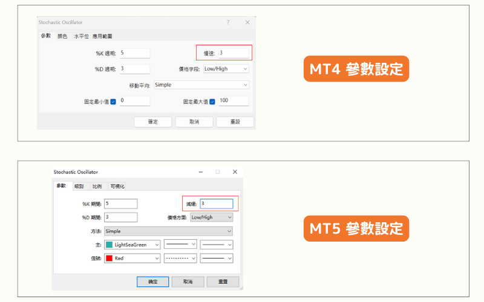Toggle 固定最小值 checkbox

[x=113, y=101]
